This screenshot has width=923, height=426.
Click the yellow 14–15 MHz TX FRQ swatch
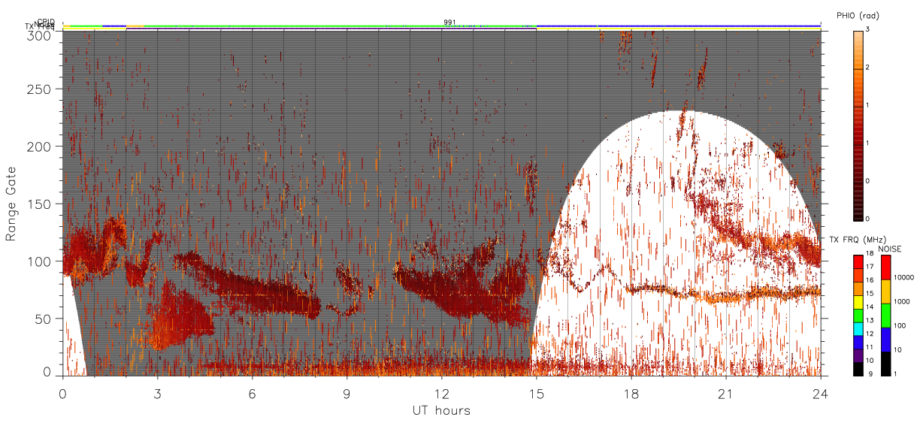coord(858,302)
